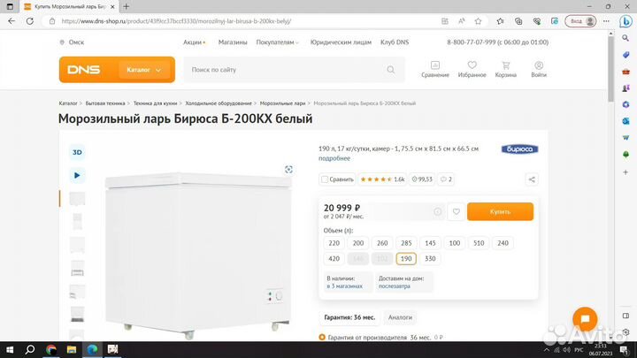Select the 420 liter volume option

(334, 258)
